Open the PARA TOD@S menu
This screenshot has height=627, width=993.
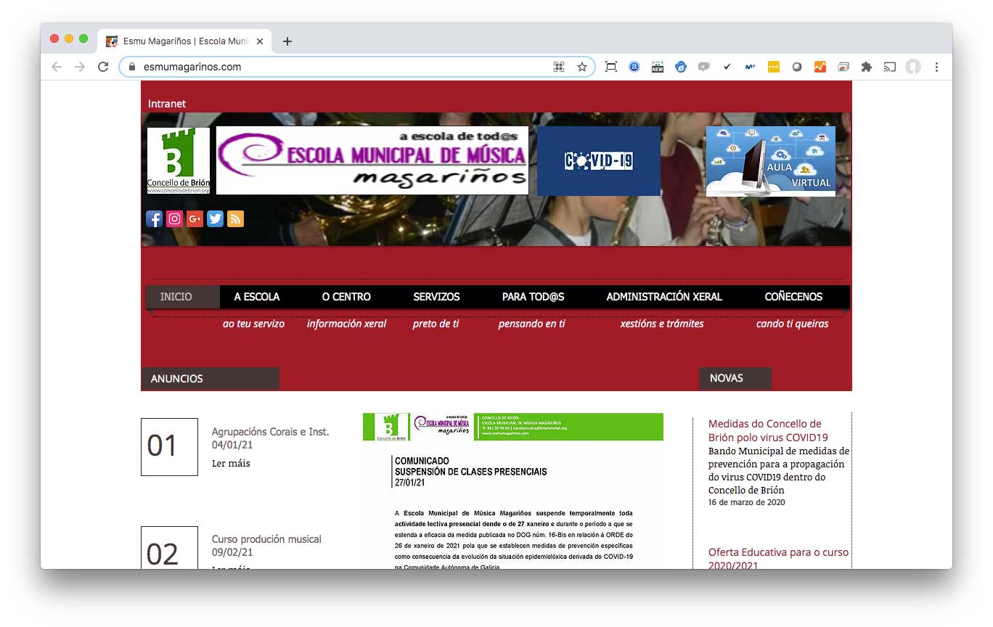tap(533, 297)
